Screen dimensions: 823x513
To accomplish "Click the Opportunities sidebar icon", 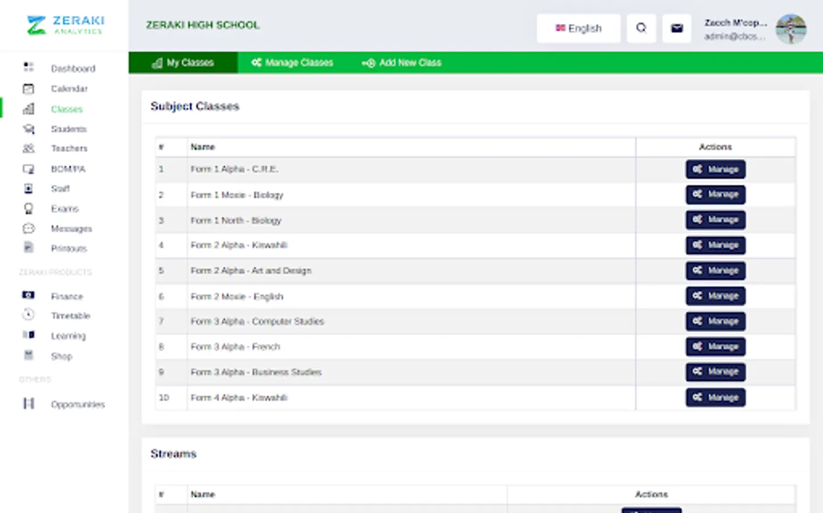I will click(28, 404).
